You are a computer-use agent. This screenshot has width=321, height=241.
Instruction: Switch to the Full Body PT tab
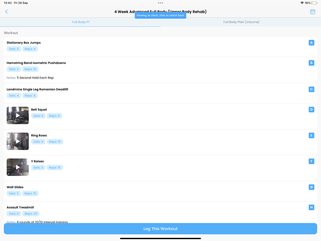point(81,22)
